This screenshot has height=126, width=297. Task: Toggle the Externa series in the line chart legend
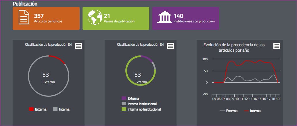[x=229, y=111]
